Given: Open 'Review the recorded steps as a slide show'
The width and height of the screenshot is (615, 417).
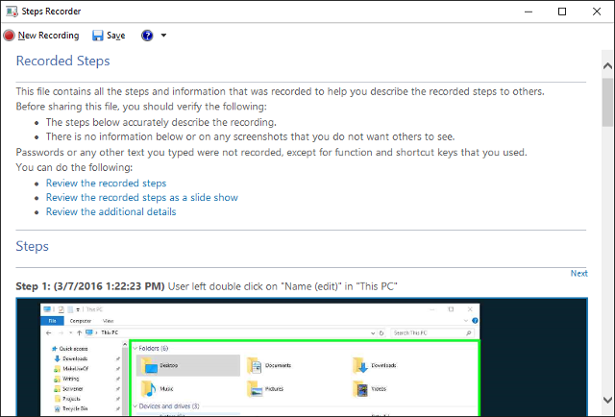Looking at the screenshot, I should pyautogui.click(x=142, y=197).
